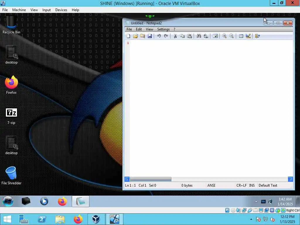Viewport: 300px width, 225px height.
Task: Open the guest Start orb button
Action: [8, 201]
